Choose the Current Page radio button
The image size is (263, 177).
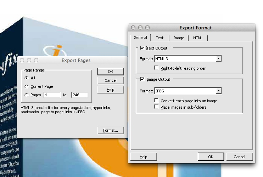[x=27, y=86]
